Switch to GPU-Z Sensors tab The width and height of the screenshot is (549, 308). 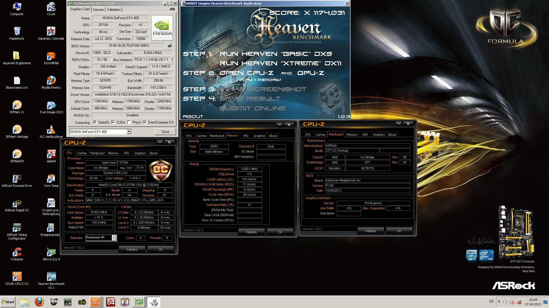coord(98,10)
